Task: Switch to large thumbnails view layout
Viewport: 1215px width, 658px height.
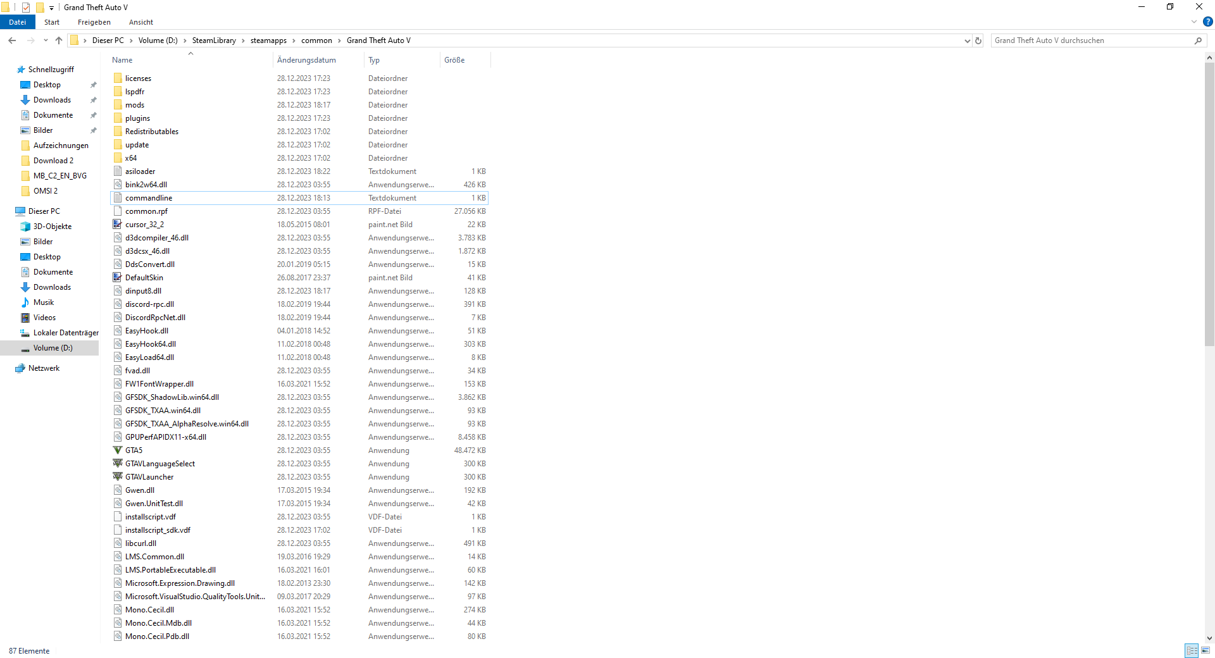Action: tap(1206, 650)
